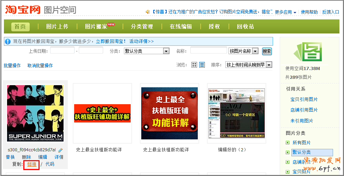Open the 图片上传 tab
This screenshot has height=176, width=344.
[x=57, y=26]
